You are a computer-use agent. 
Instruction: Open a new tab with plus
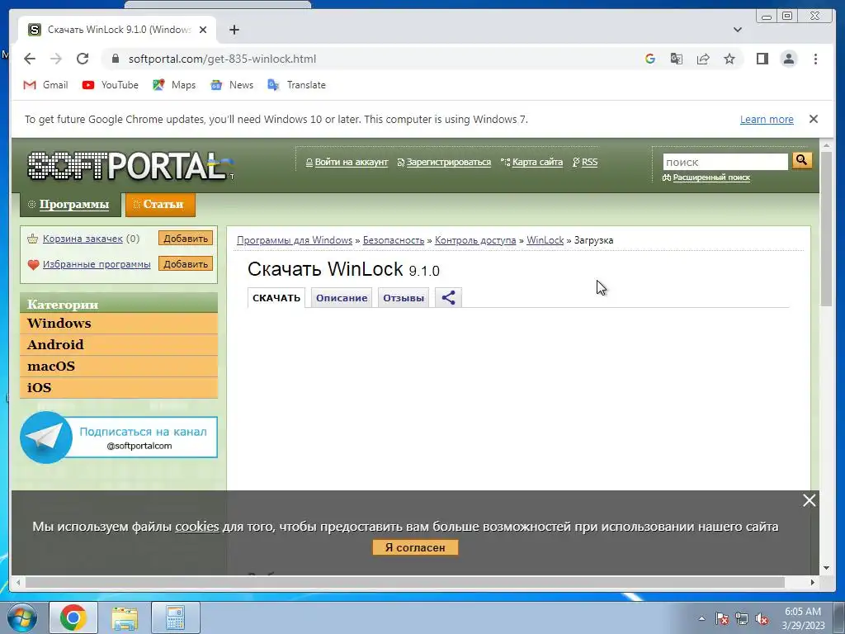click(x=234, y=30)
